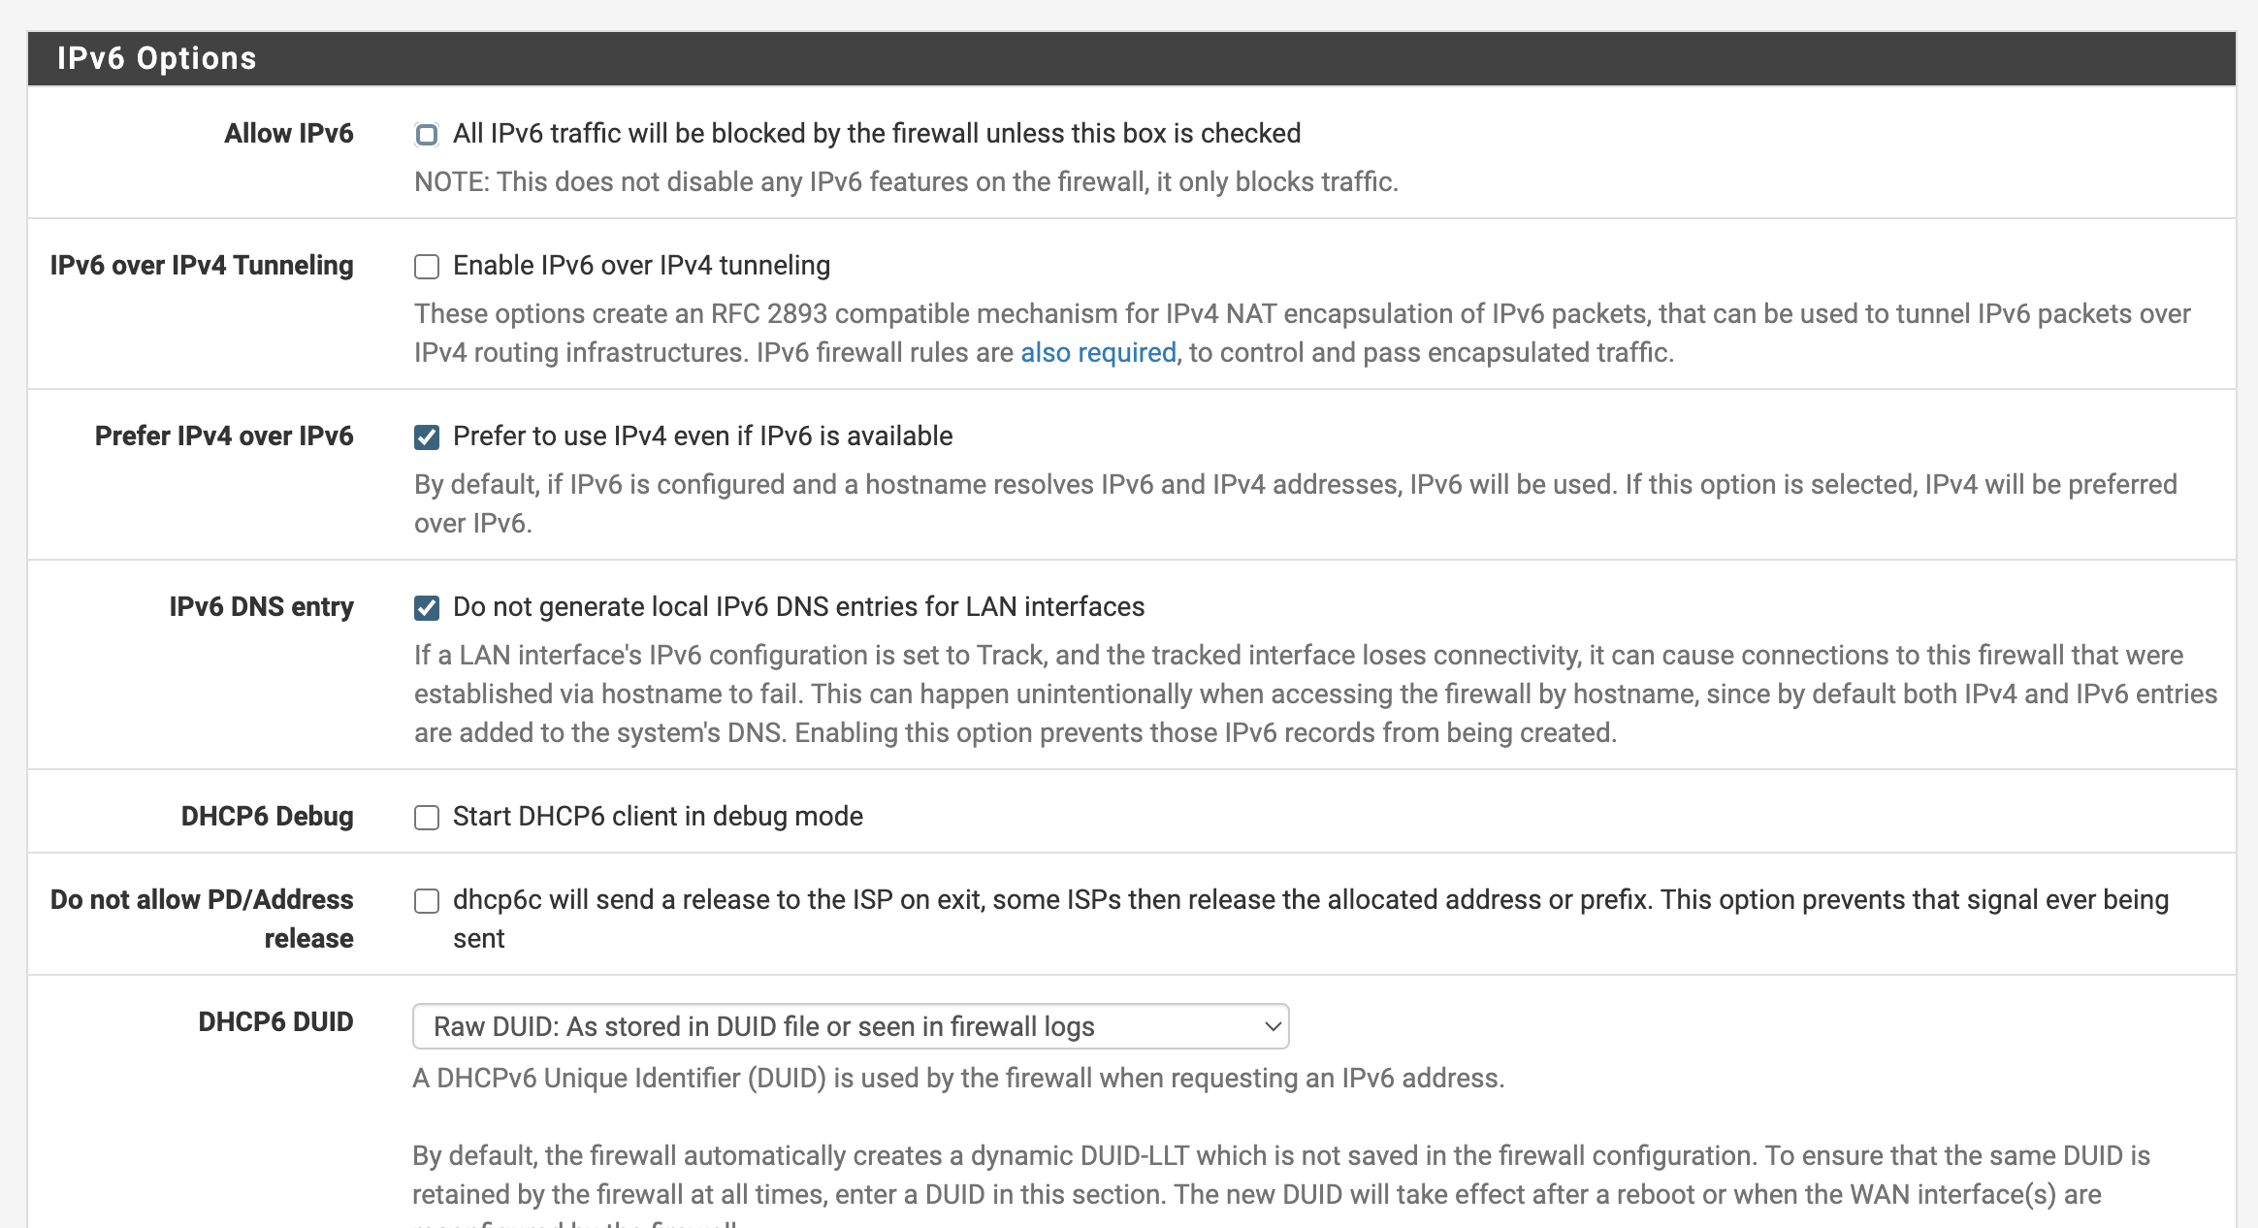Click the "dhcp6c will send a release" description label
The image size is (2258, 1228).
(1309, 900)
